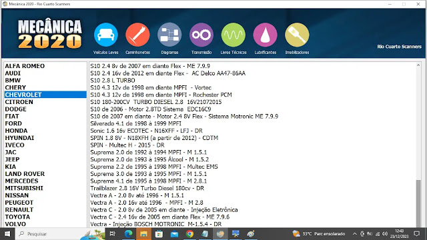Open Mail app from taskbar
The image size is (427, 240).
pyautogui.click(x=174, y=234)
